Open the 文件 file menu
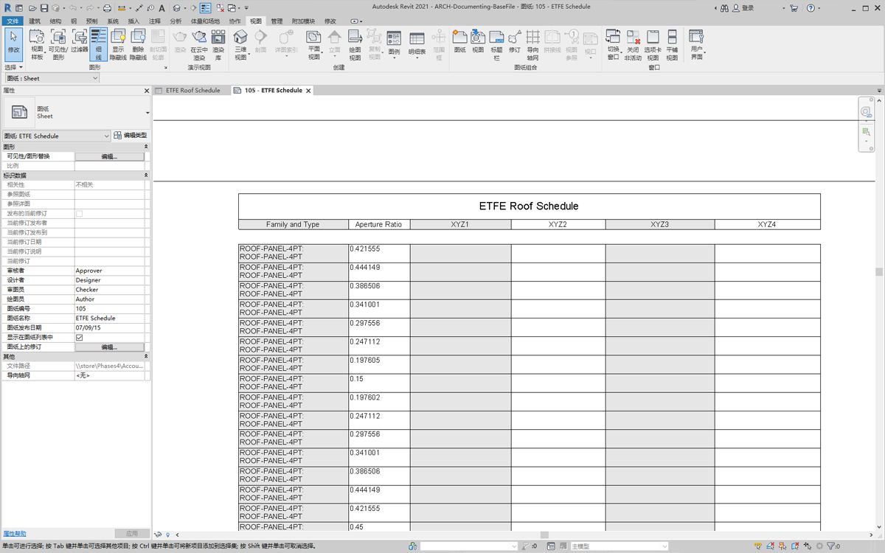 click(13, 21)
